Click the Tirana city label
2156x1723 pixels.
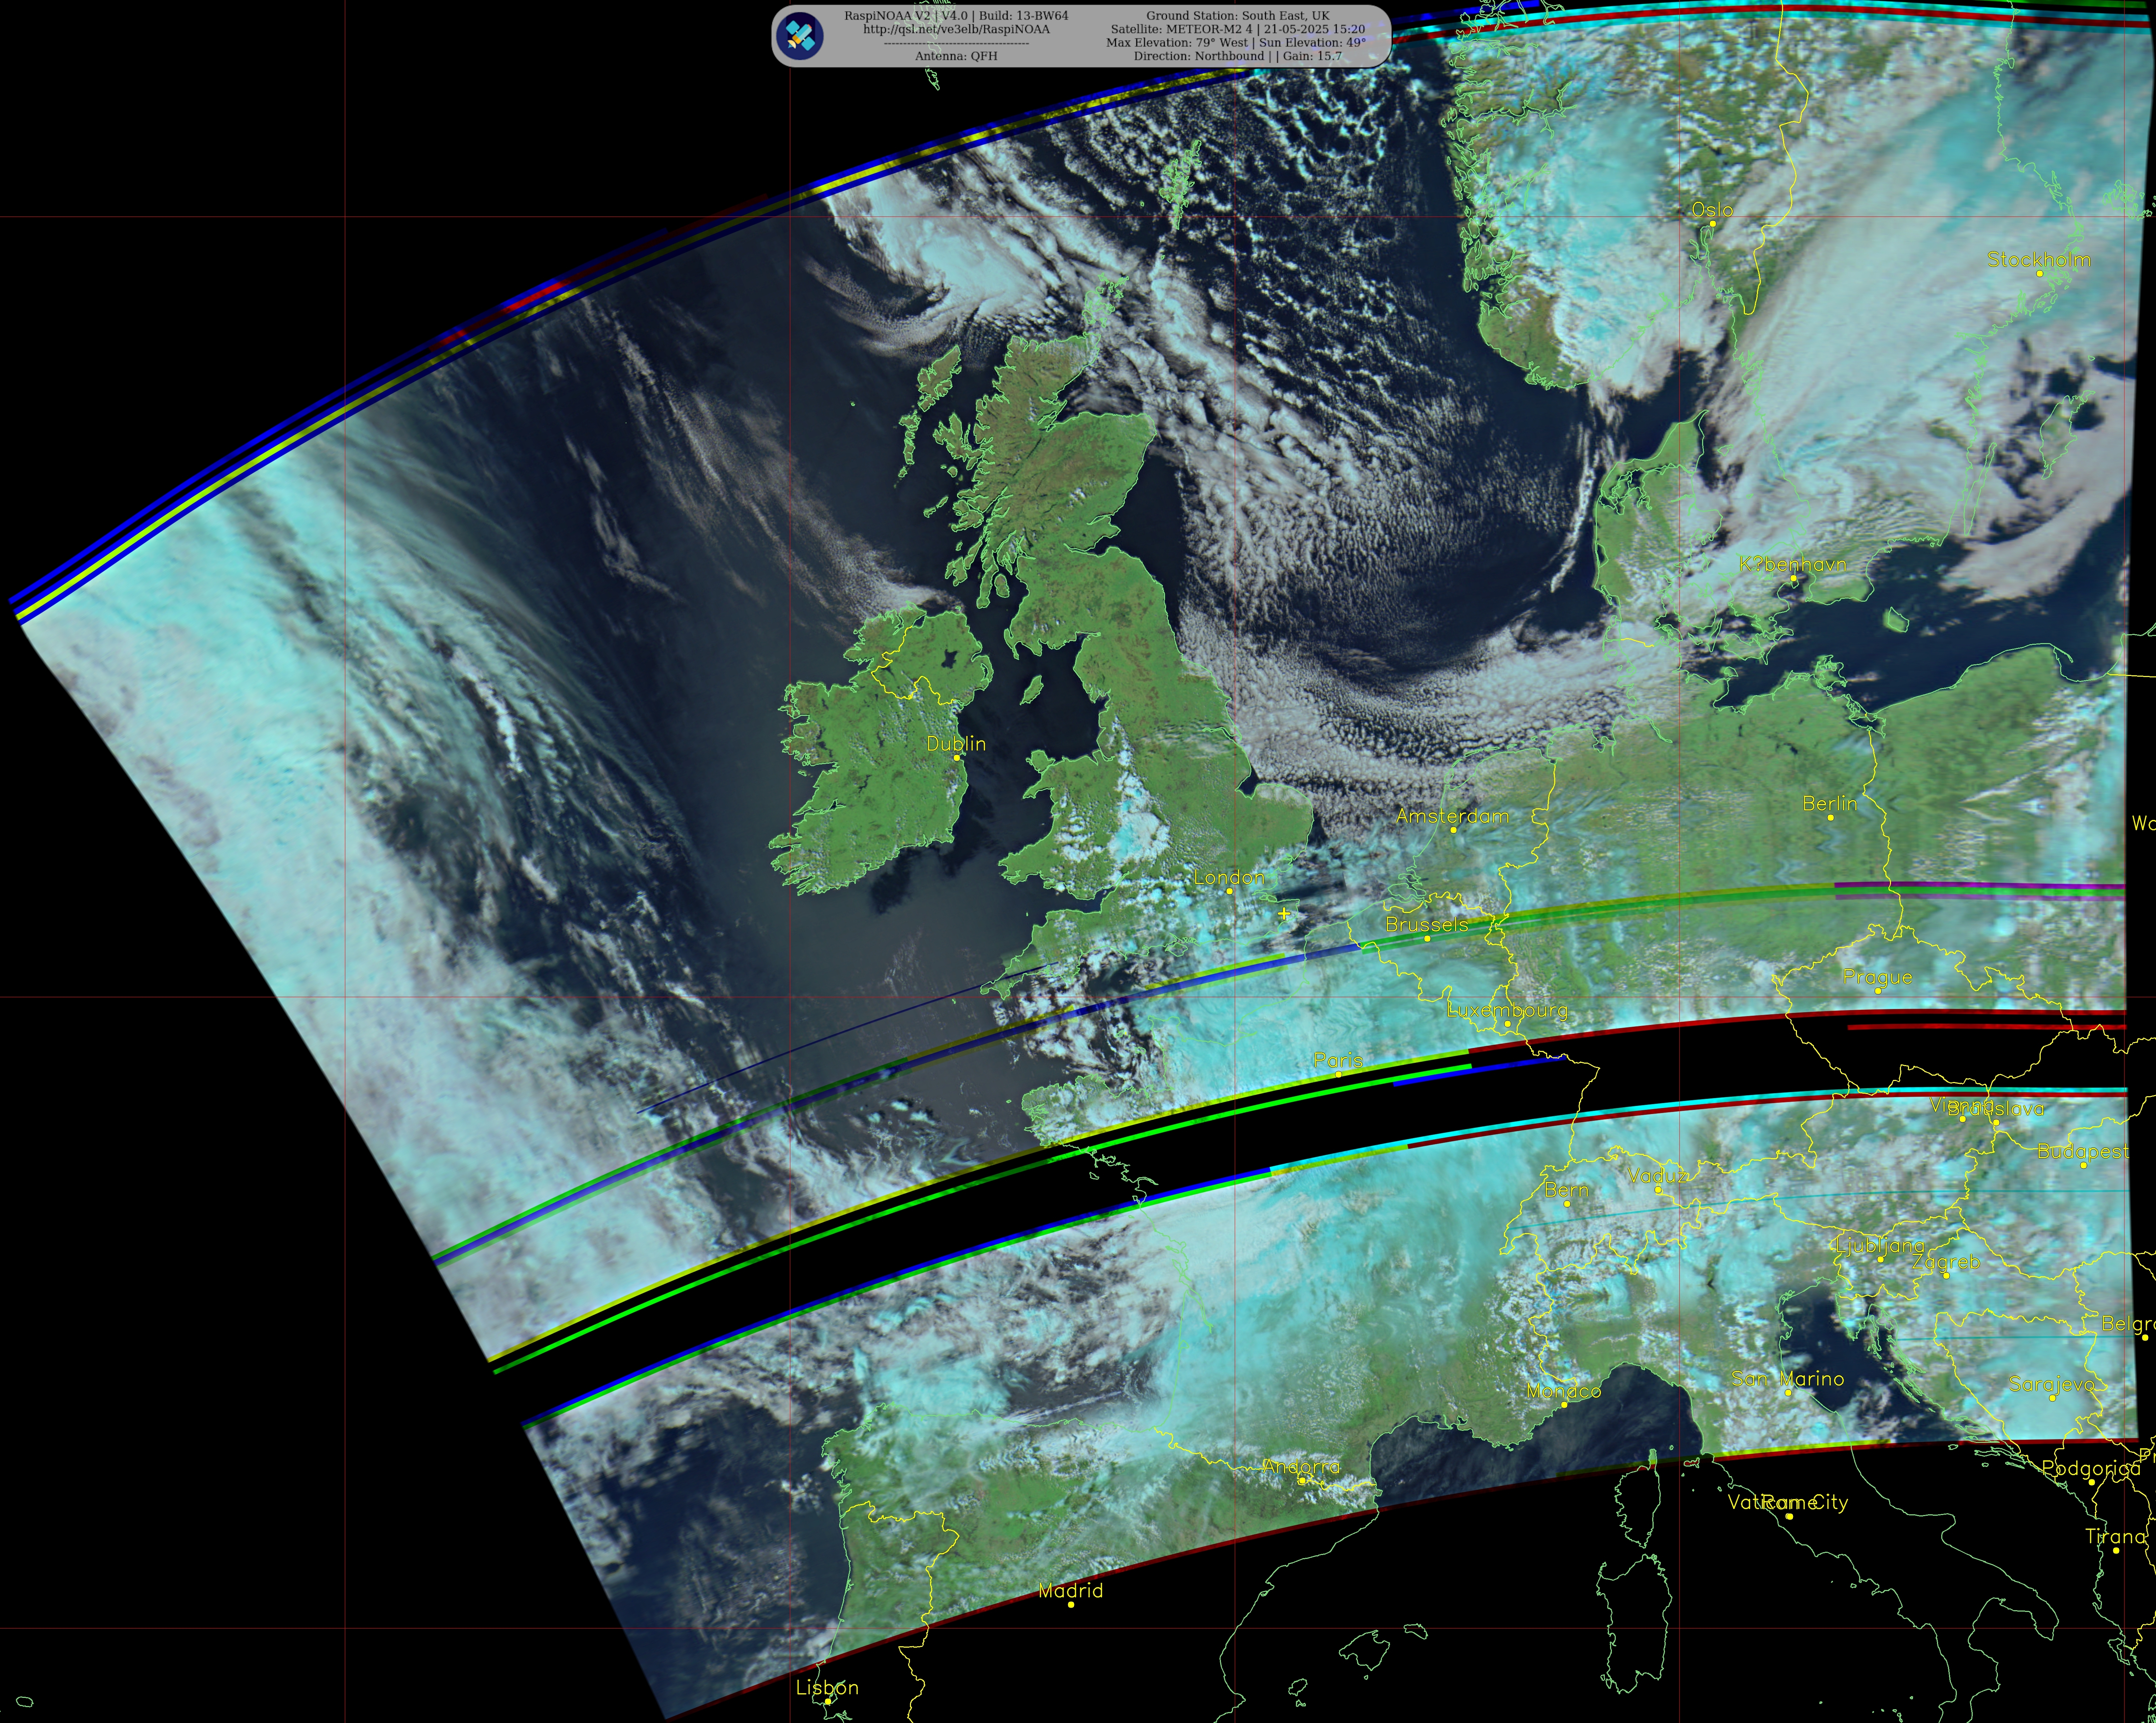2115,1537
